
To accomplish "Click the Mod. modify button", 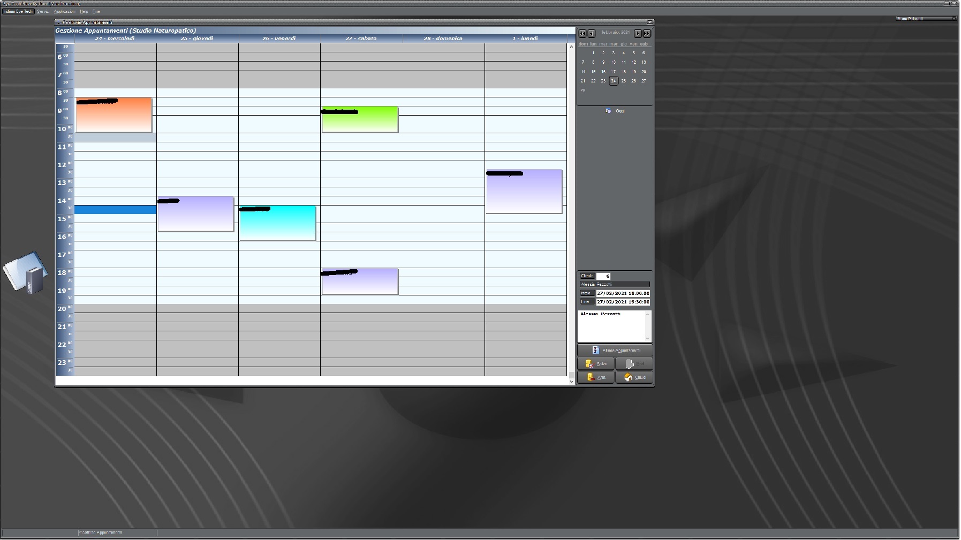I will coord(634,364).
